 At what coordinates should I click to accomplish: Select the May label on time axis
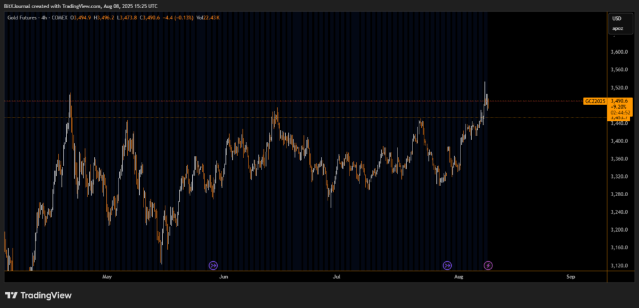(107, 276)
